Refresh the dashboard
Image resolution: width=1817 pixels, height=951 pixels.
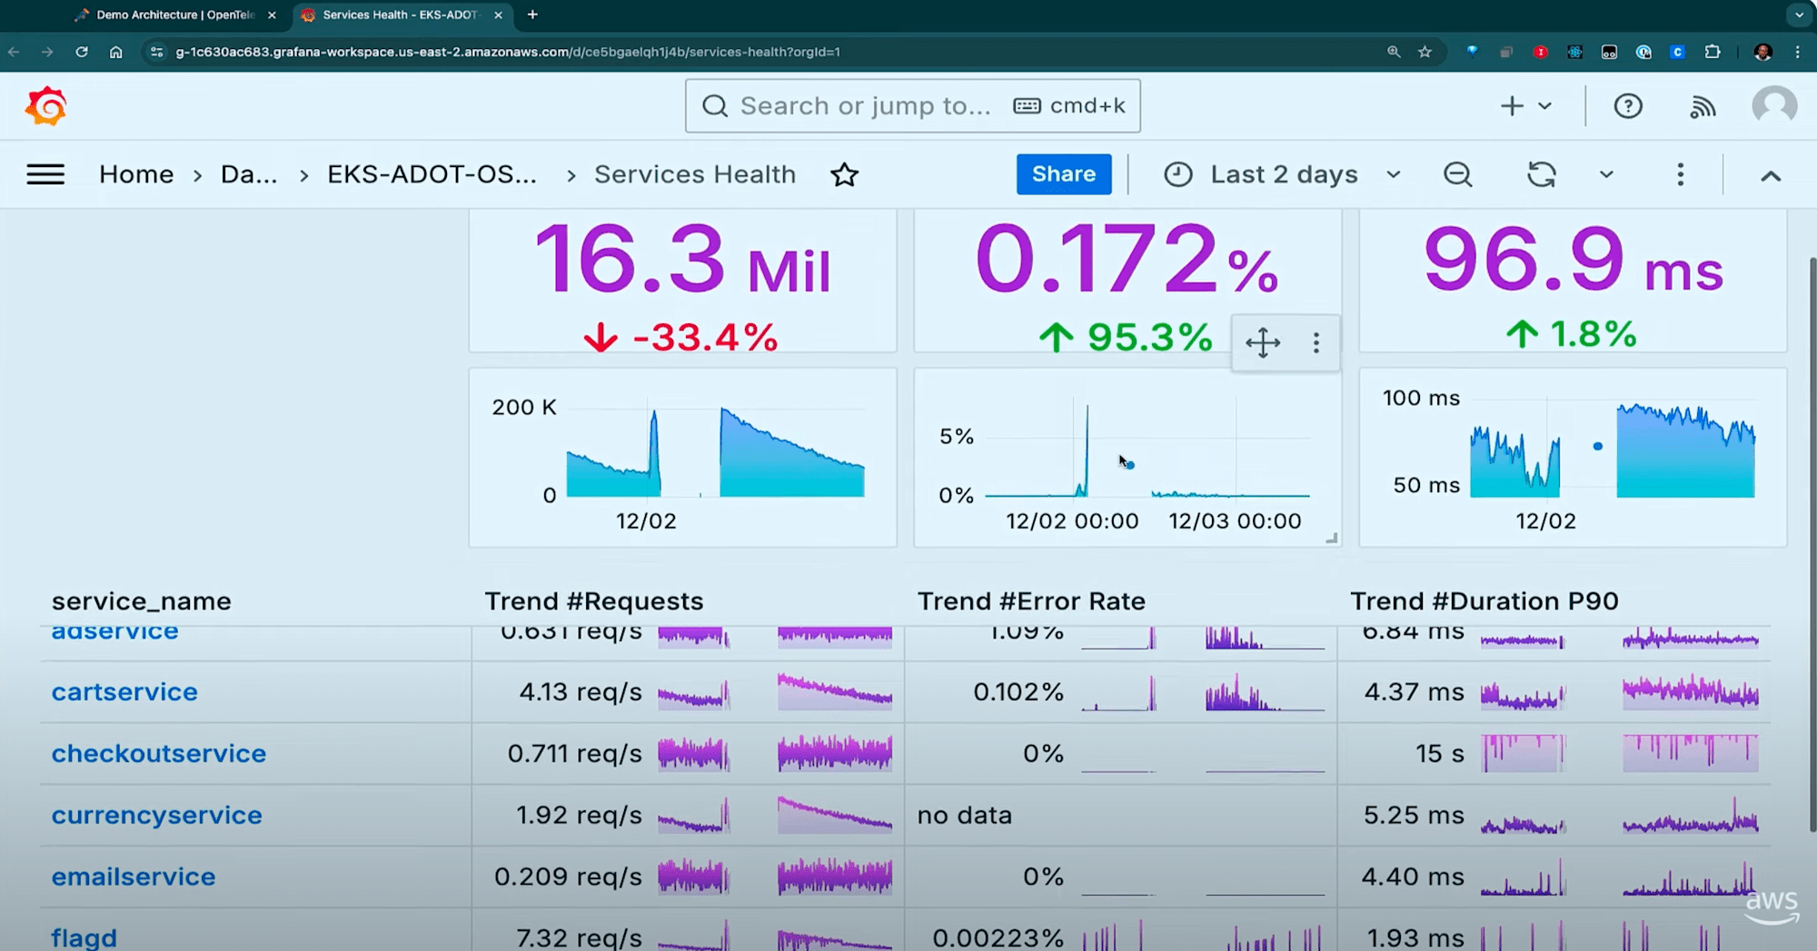click(1542, 174)
